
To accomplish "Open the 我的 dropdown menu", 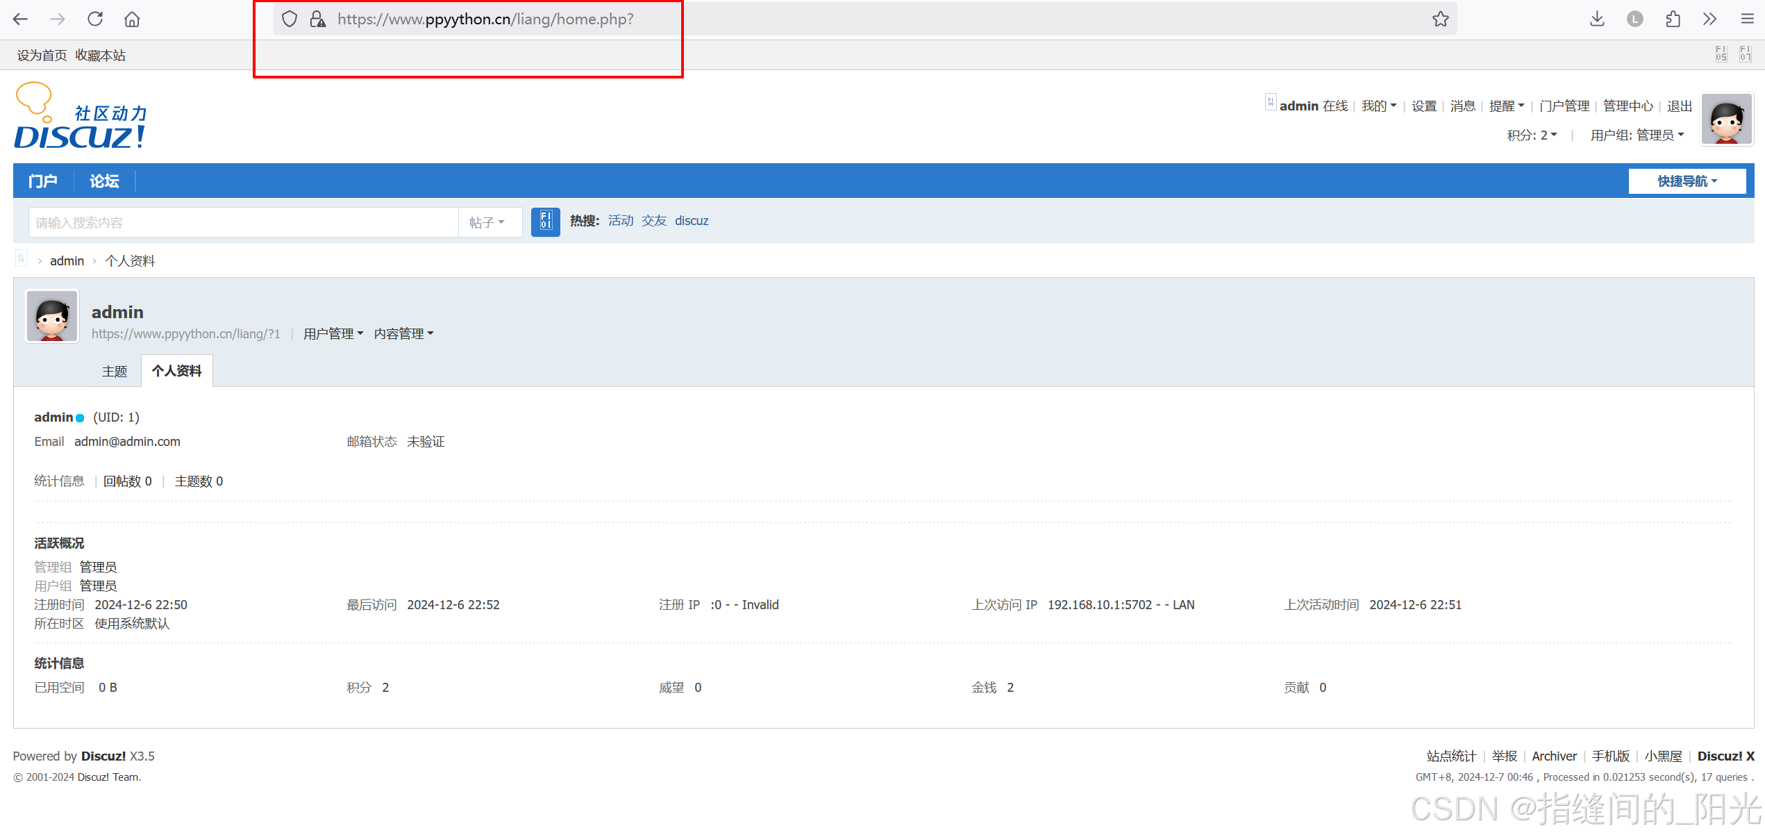I will click(1378, 106).
